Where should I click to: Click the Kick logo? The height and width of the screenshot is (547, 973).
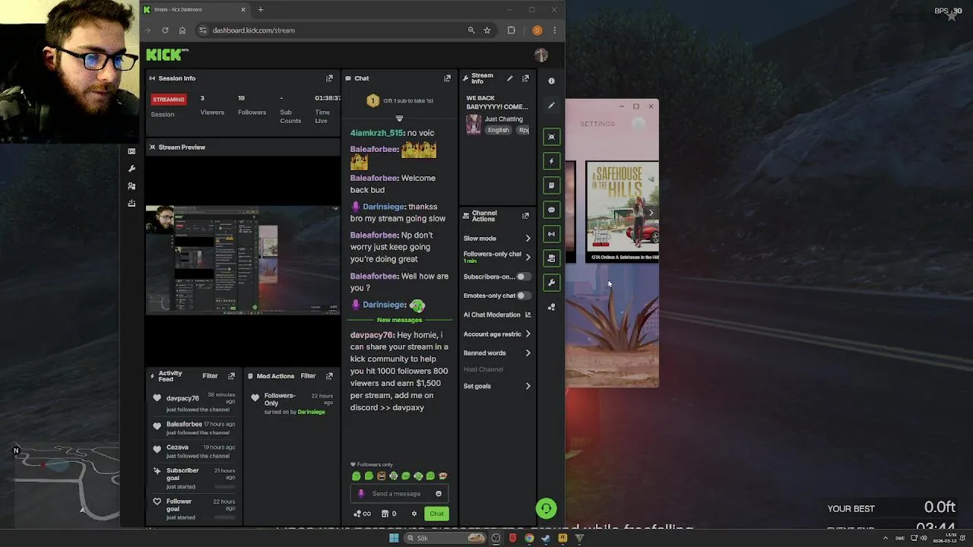pos(167,55)
